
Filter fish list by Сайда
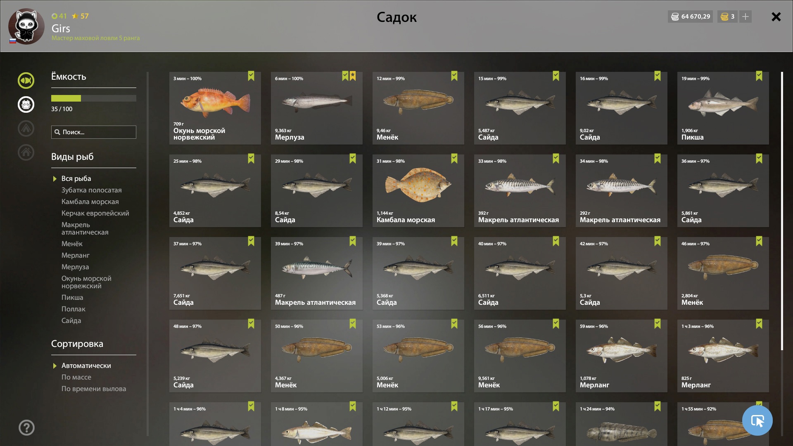click(x=71, y=320)
